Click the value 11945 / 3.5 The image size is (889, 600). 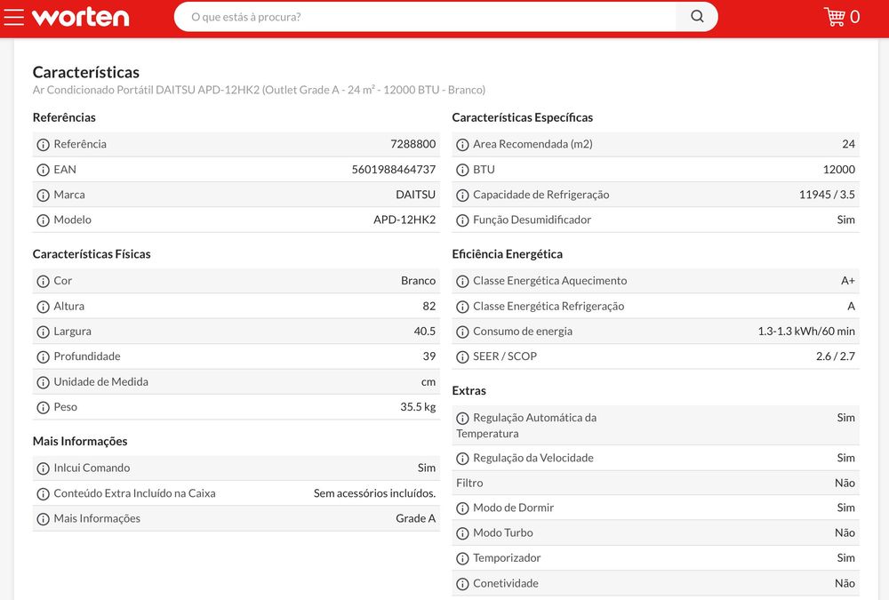click(x=827, y=195)
